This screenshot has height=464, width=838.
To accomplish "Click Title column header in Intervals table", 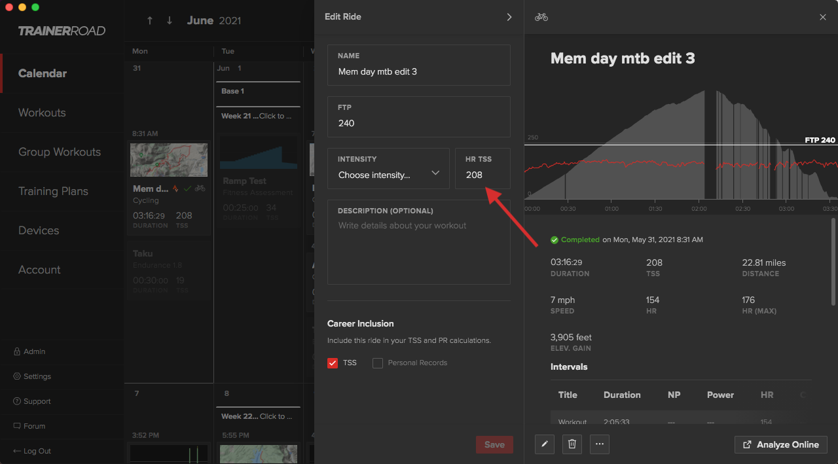I will pos(568,395).
